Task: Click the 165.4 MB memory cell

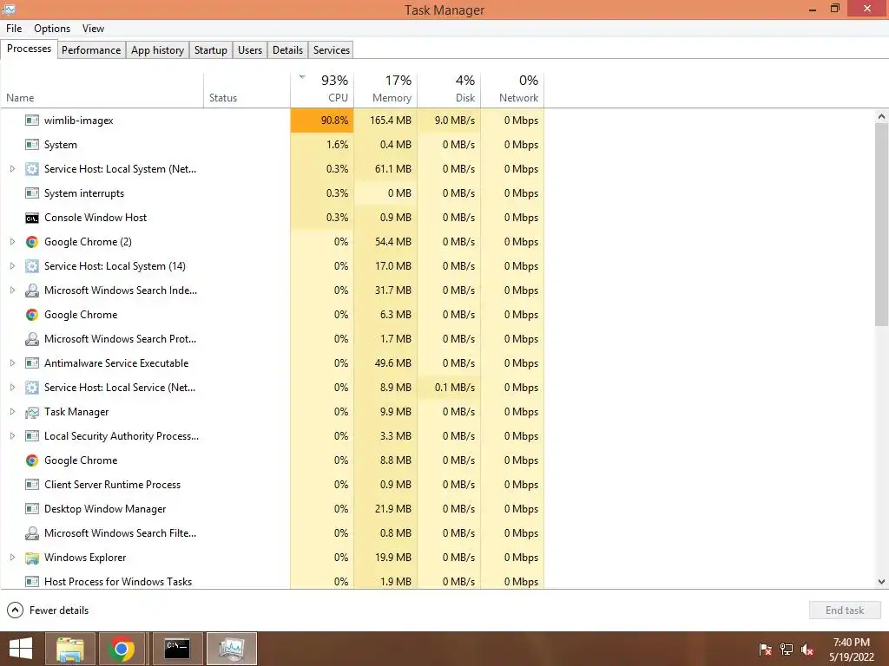Action: (x=385, y=121)
